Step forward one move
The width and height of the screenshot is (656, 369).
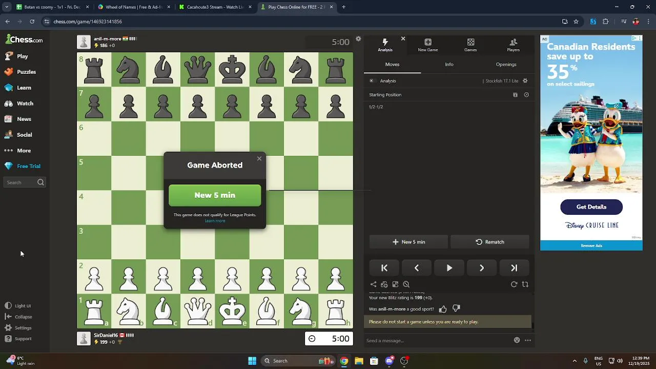pos(482,268)
